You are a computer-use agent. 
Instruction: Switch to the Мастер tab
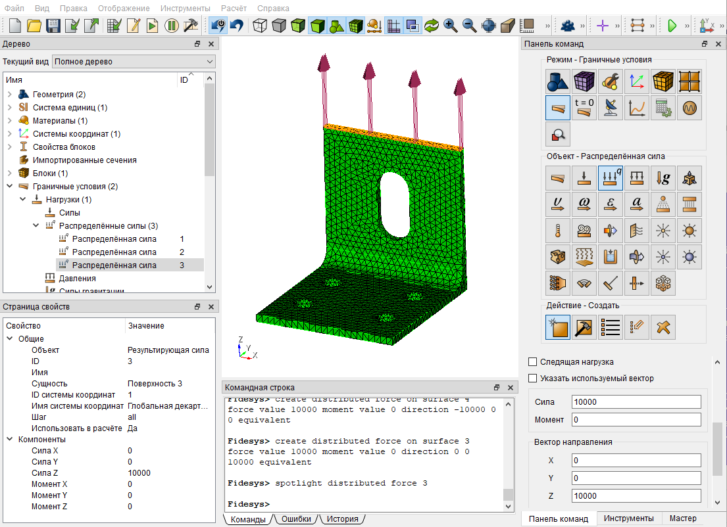click(683, 518)
